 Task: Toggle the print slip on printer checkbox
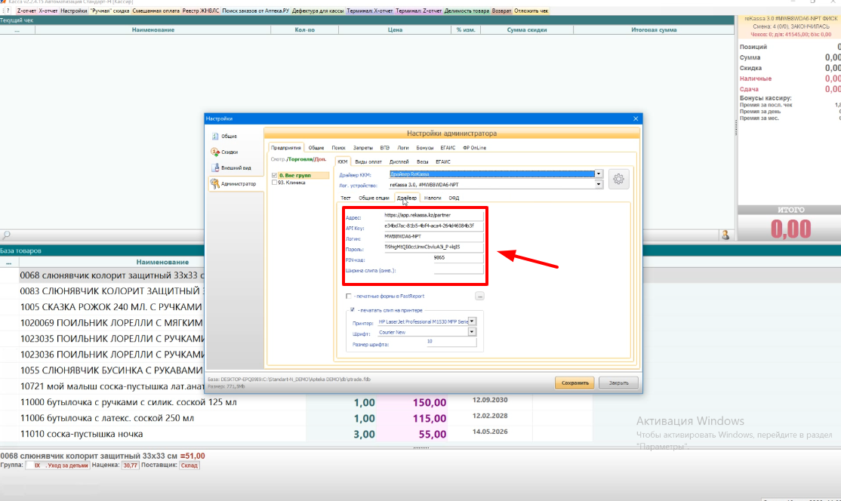pos(352,310)
